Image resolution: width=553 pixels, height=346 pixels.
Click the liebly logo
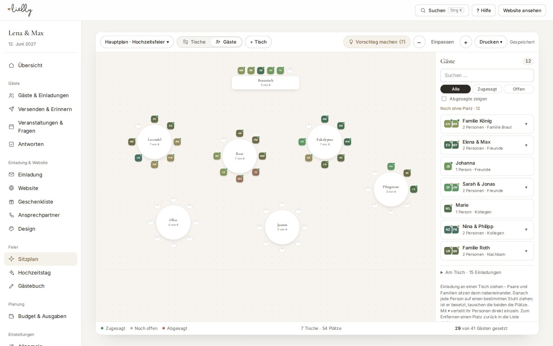20,10
